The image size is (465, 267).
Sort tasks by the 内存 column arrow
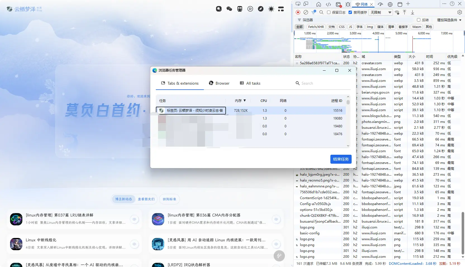245,101
